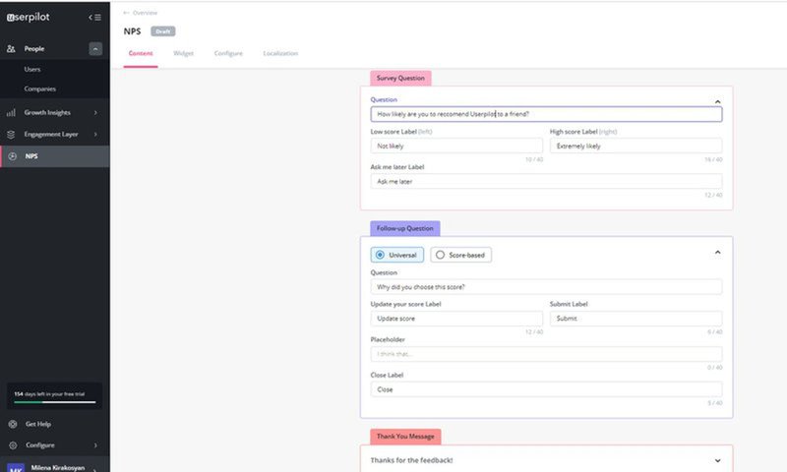Click the Thank You Message section label
The image size is (787, 472).
405,437
